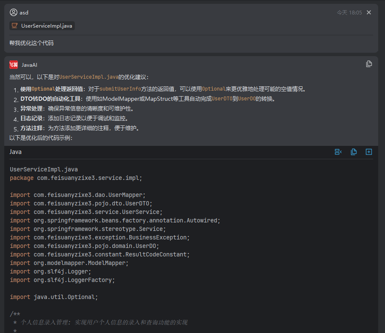
Task: Copy the whole JavaAI response using its copy icon
Action: tap(369, 64)
